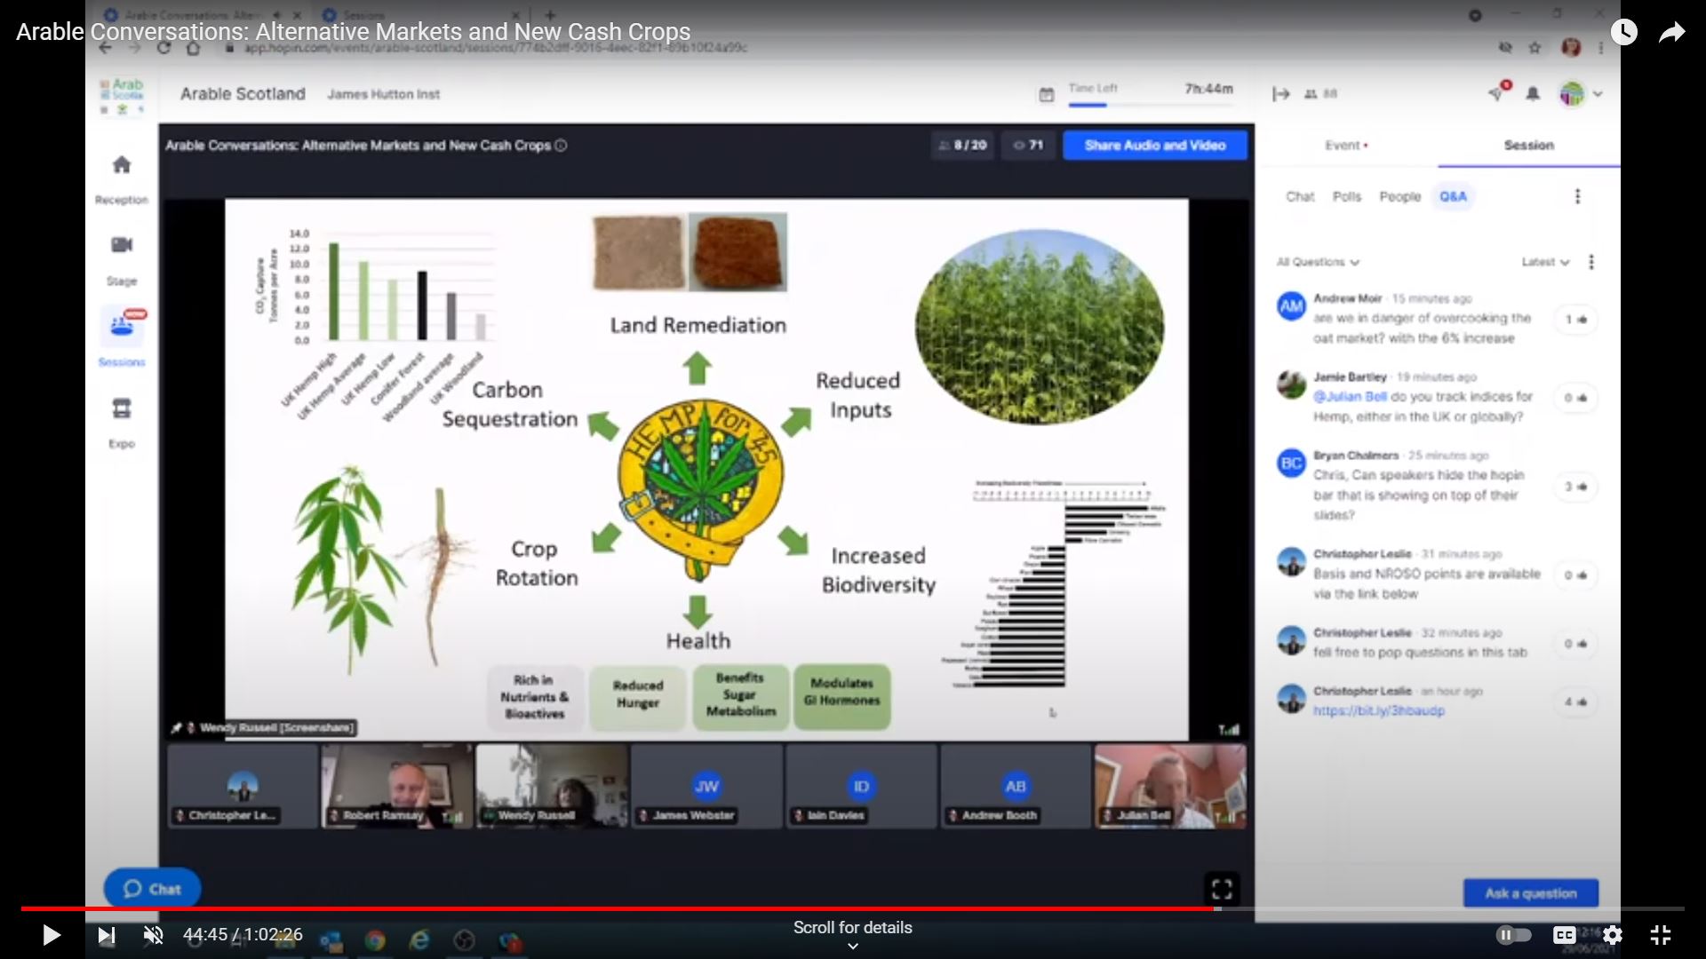Click Ask a question button
The width and height of the screenshot is (1706, 959).
(1530, 893)
